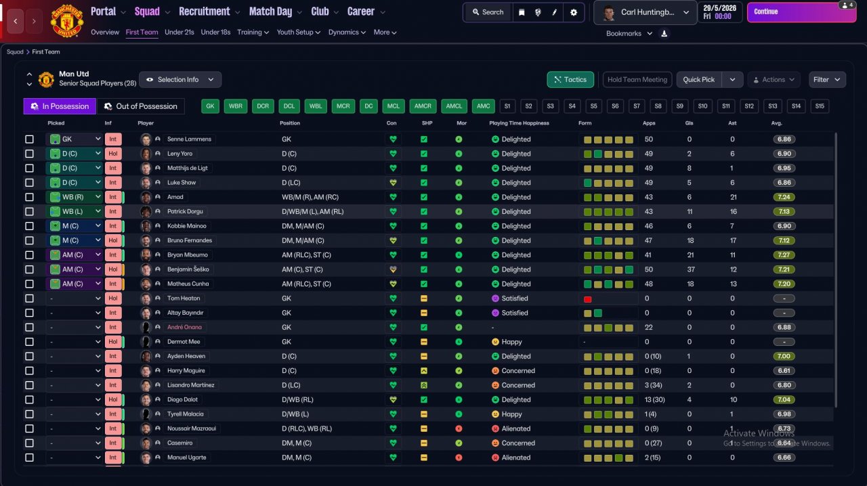Click the form squares for Benjamin Šeško
The width and height of the screenshot is (867, 486).
(609, 269)
